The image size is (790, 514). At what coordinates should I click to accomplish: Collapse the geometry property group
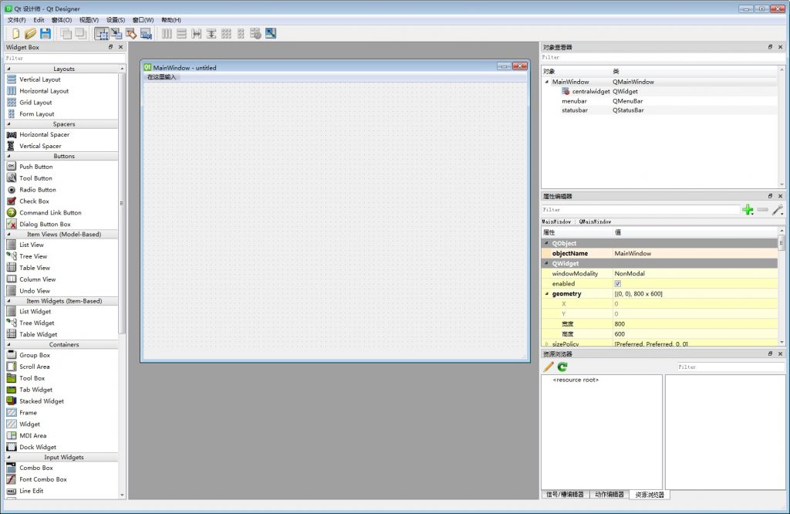pyautogui.click(x=546, y=294)
